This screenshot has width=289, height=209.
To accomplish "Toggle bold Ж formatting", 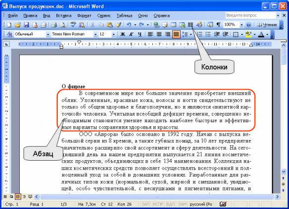I will point(123,35).
